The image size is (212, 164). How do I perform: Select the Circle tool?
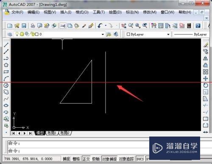click(6, 85)
